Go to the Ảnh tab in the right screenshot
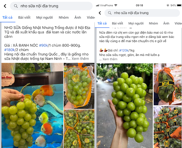182x148 pixels. pyautogui.click(x=166, y=23)
